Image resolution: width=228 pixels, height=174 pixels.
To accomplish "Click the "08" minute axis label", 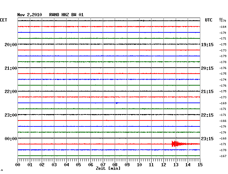I will (x=115, y=165).
